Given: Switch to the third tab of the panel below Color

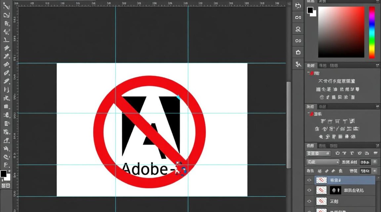Looking at the screenshot, I should (x=334, y=66).
